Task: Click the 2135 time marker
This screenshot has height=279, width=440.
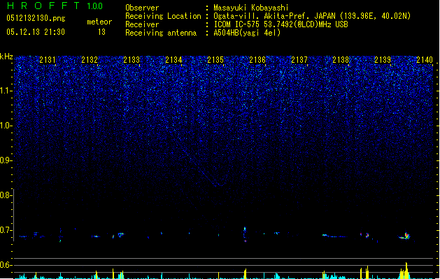Action: click(215, 60)
